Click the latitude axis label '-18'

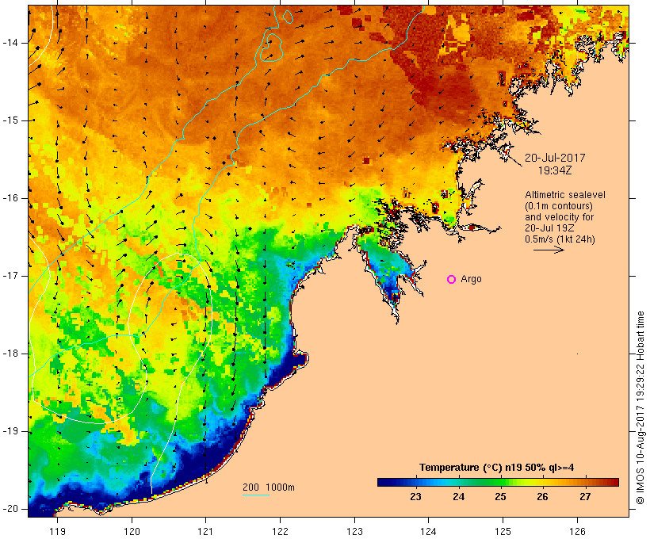coord(10,354)
